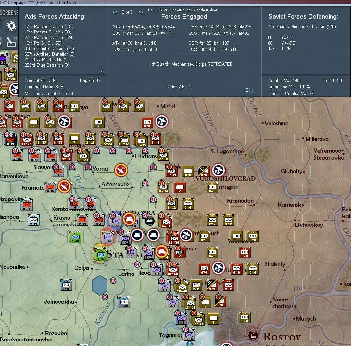Select 13th Panzer Division (88) entry
This screenshot has width=351, height=346.
(x=48, y=32)
